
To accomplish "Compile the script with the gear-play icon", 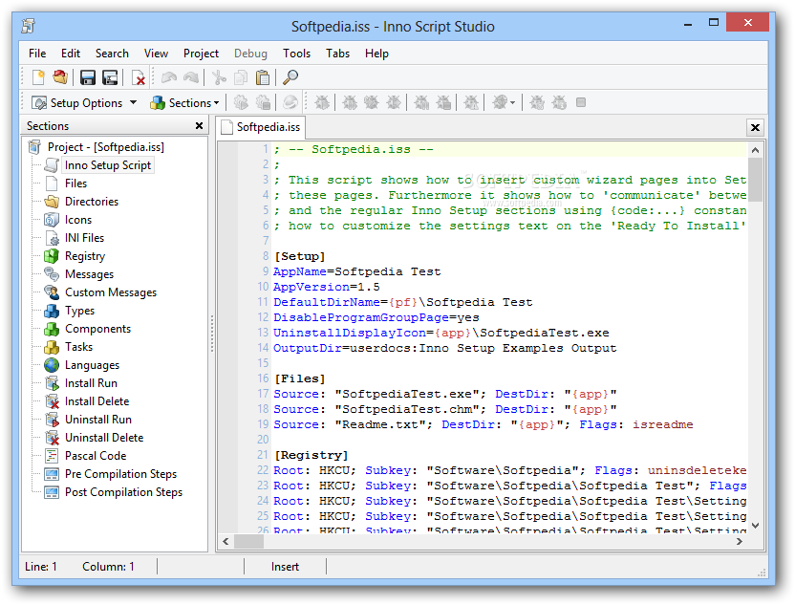I will point(241,103).
